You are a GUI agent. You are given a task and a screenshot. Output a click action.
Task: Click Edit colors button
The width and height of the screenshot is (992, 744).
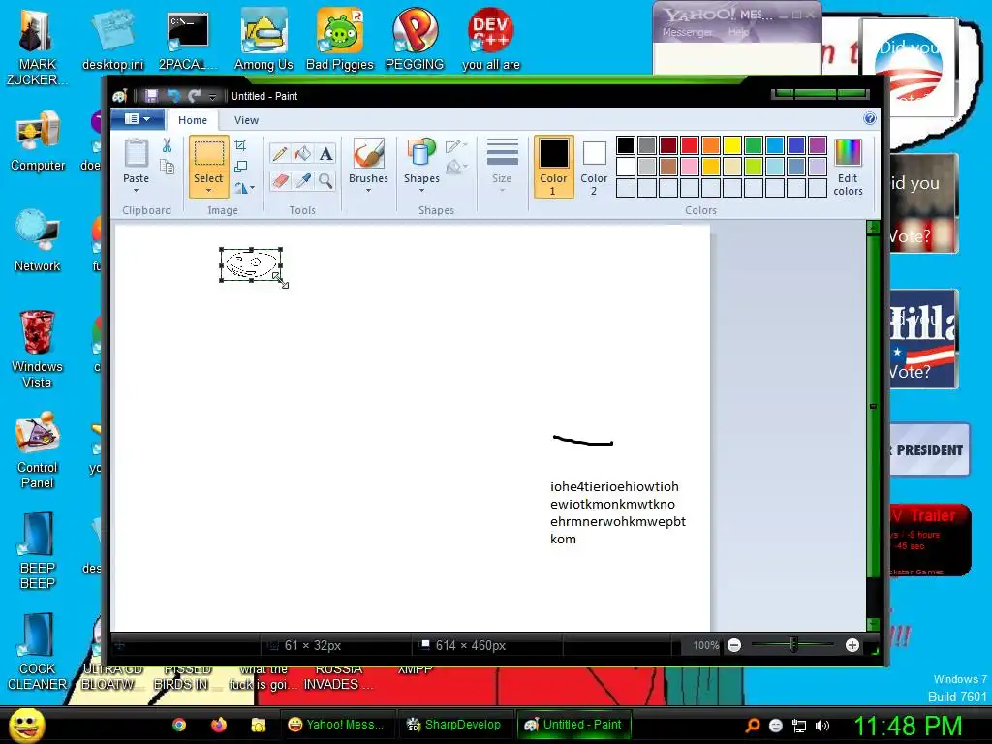pyautogui.click(x=848, y=167)
